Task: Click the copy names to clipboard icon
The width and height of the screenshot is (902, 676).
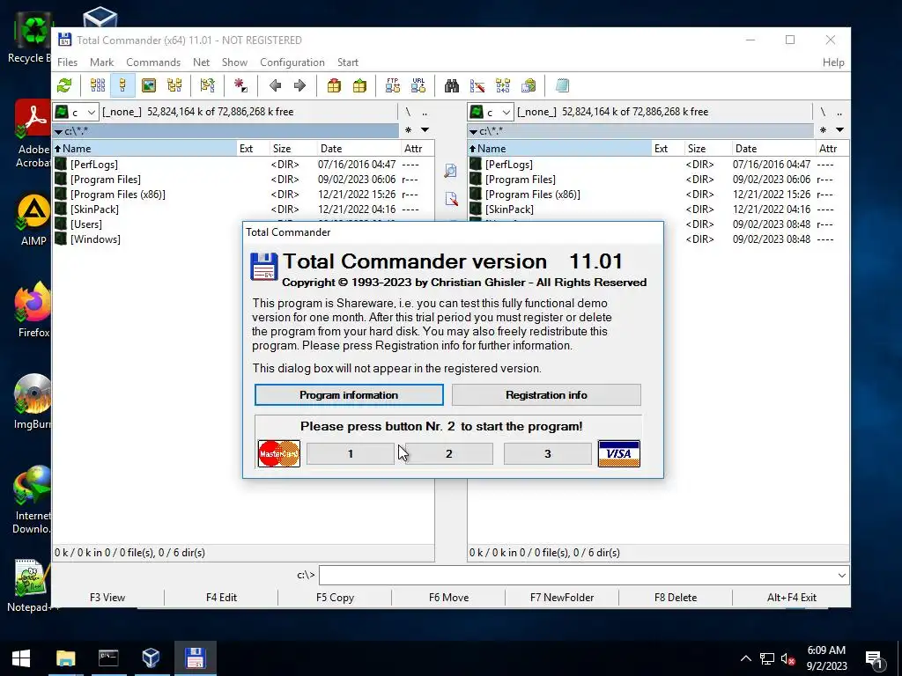Action: [x=529, y=85]
